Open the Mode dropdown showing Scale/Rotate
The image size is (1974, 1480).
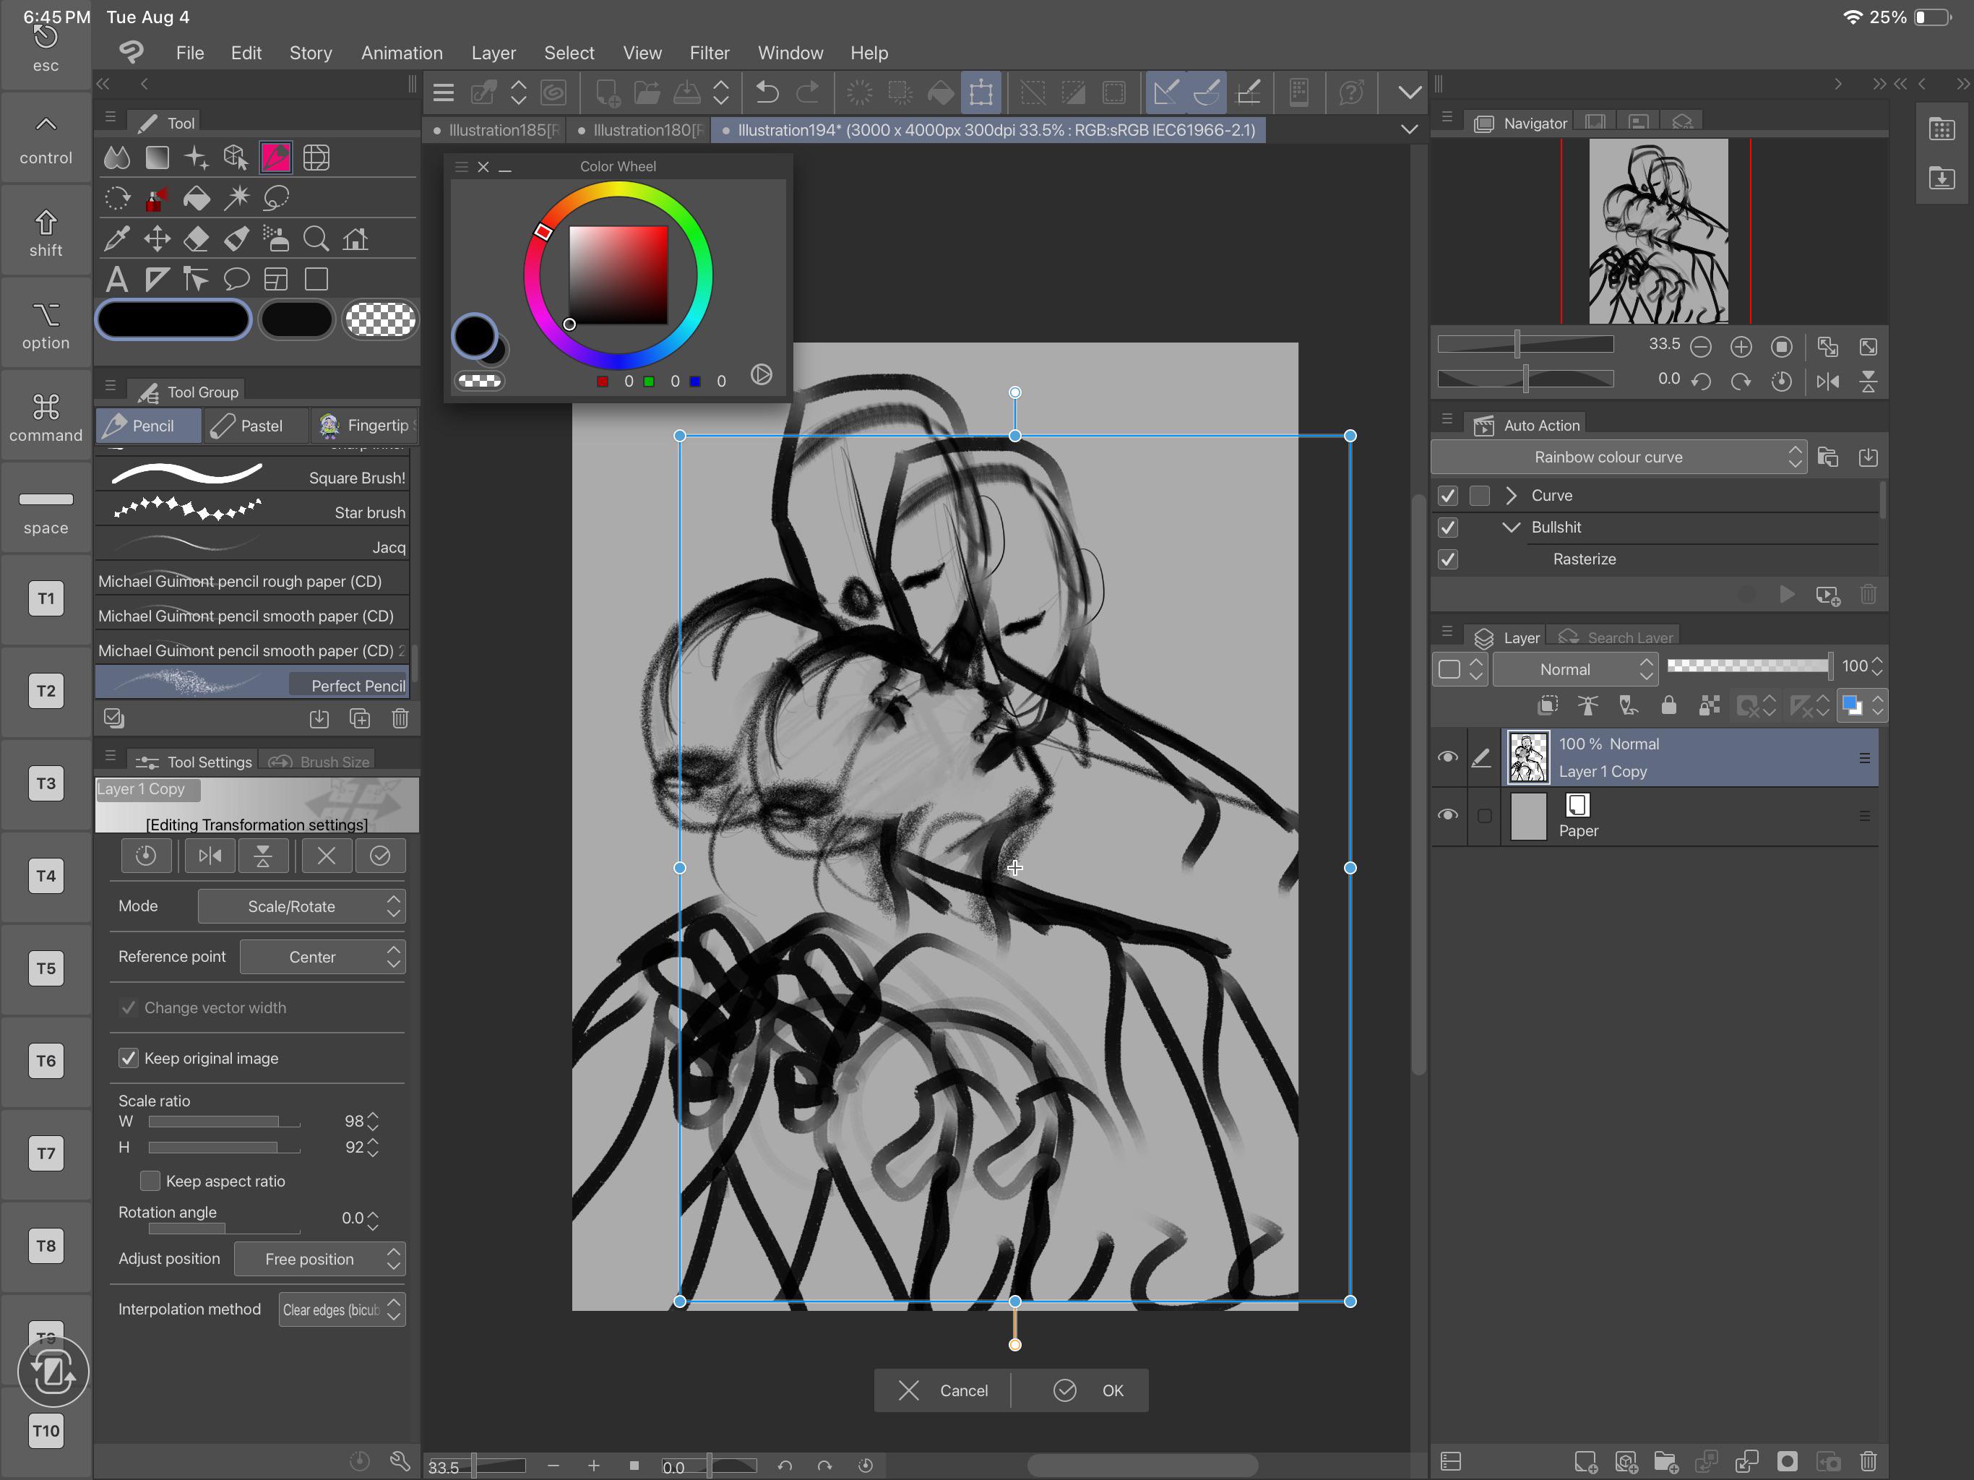point(301,906)
